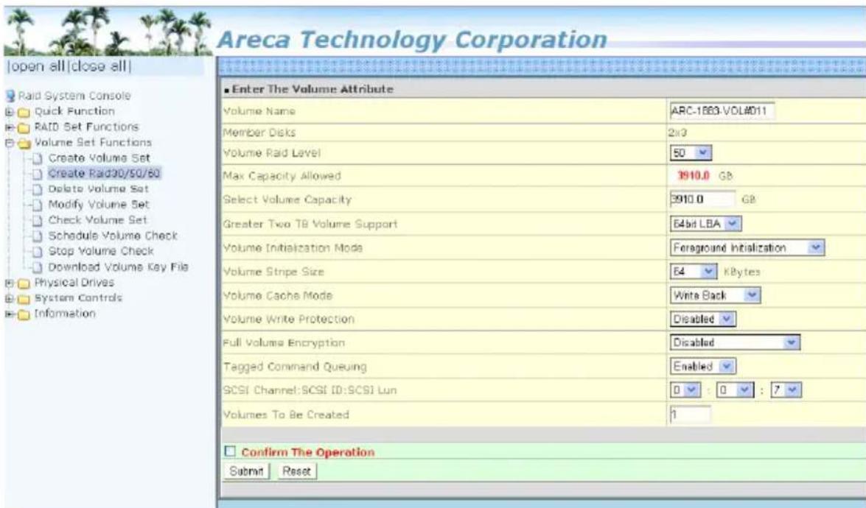Click the page icon beside Create Raid30/50/60

click(x=37, y=174)
